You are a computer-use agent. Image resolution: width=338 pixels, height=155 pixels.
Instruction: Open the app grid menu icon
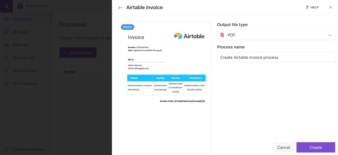[x=6, y=6]
